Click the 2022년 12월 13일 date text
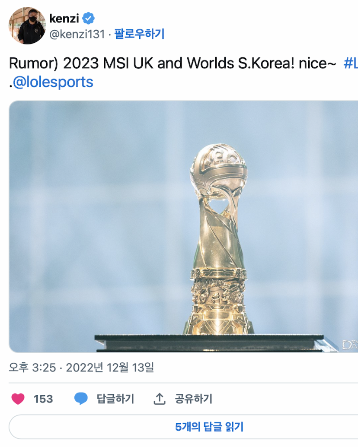Image resolution: width=358 pixels, height=447 pixels. tap(110, 368)
